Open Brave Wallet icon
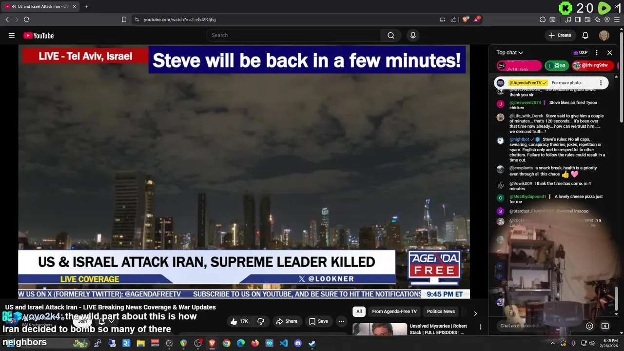This screenshot has width=624, height=351. pyautogui.click(x=587, y=19)
